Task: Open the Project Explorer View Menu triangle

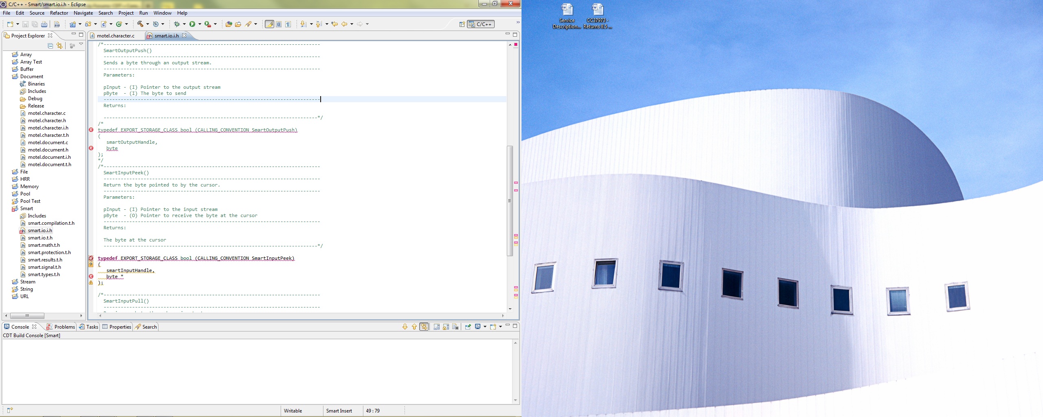Action: click(x=81, y=44)
